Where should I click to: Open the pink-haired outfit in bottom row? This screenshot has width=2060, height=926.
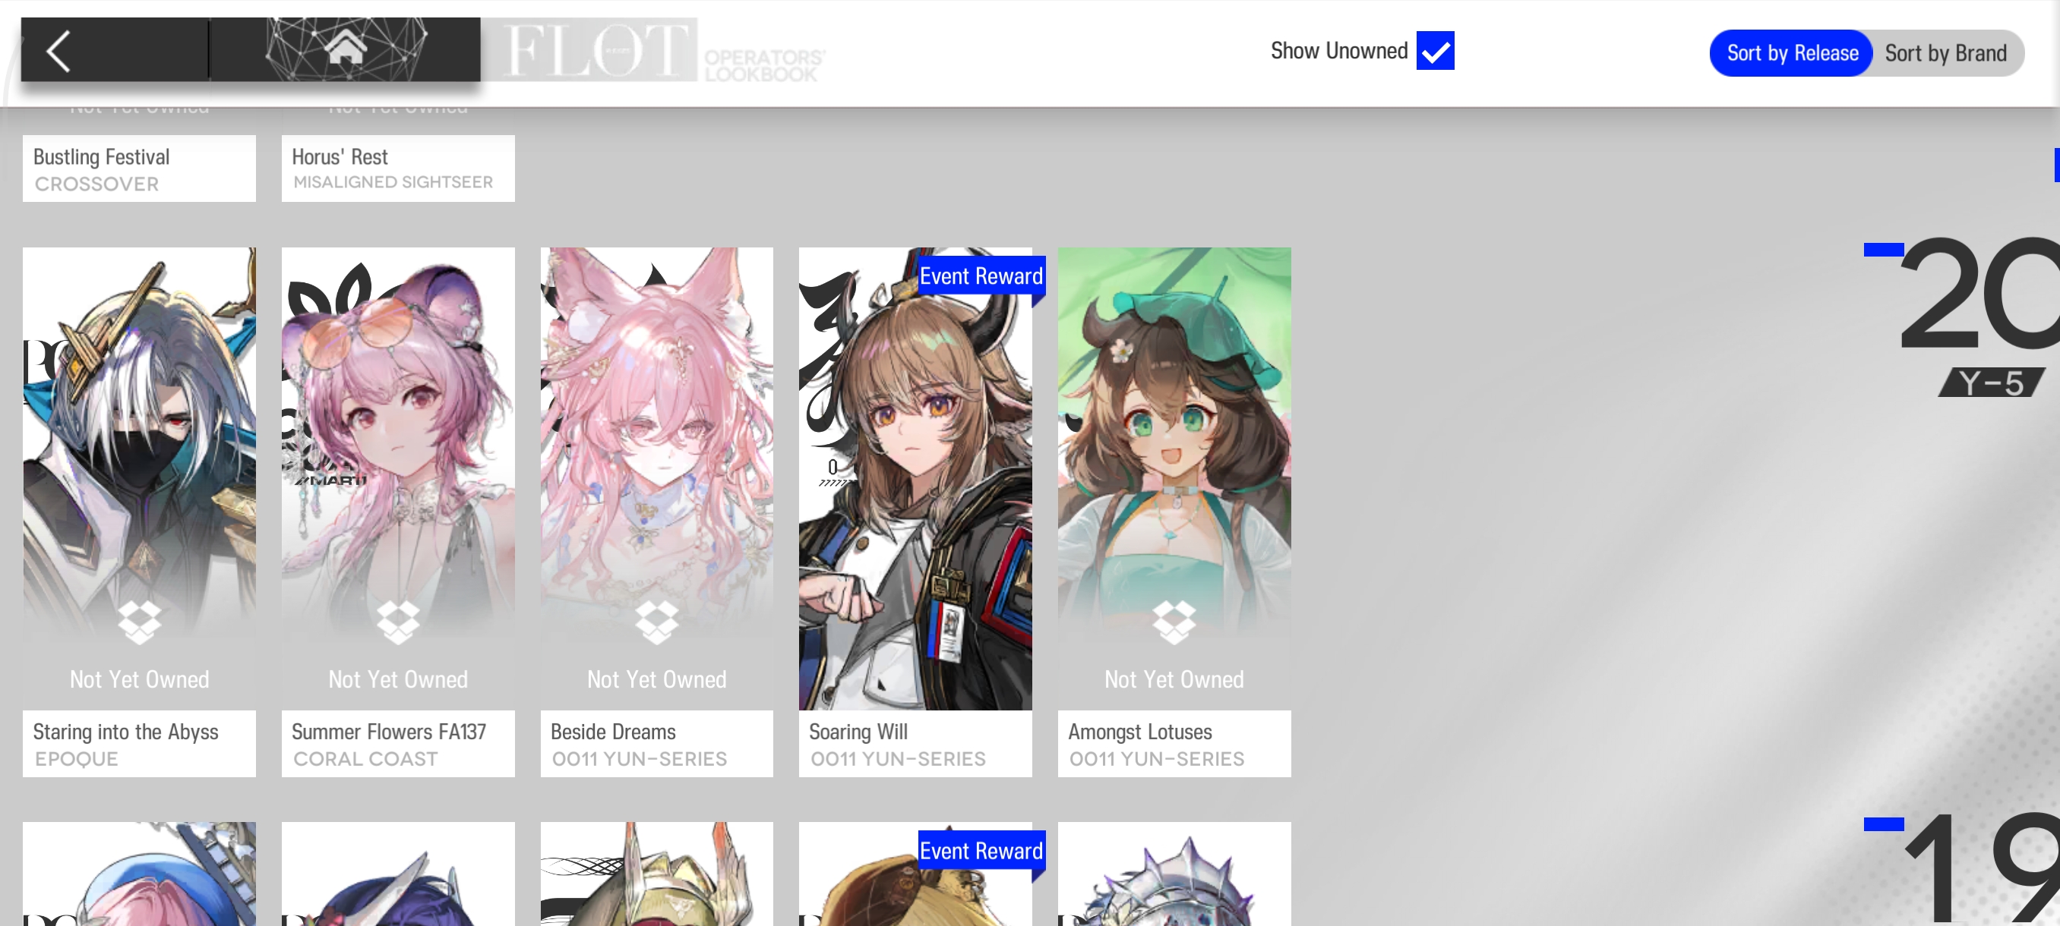[x=139, y=874]
